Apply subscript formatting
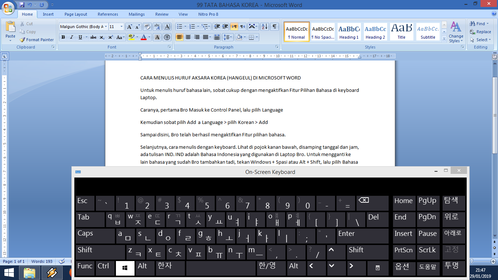 point(102,37)
